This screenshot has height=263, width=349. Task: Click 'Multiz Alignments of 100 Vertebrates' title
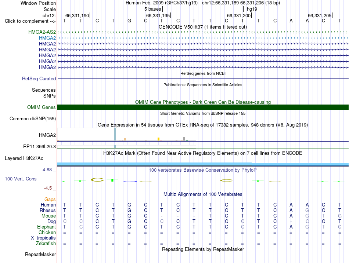203,194
